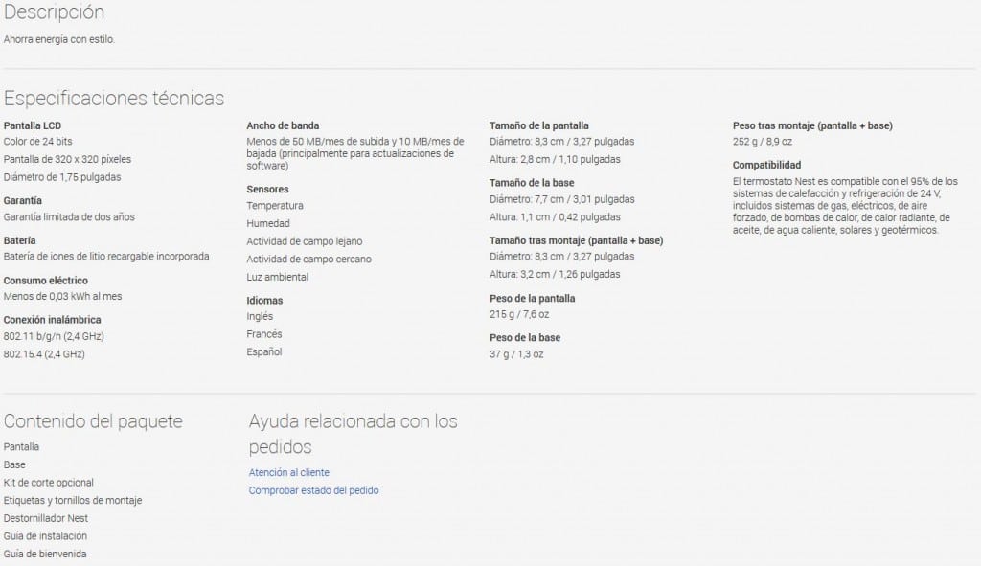Click 'Altura: 2,8 cm / 1,10 pulgadas'
This screenshot has width=981, height=566.
pyautogui.click(x=555, y=160)
